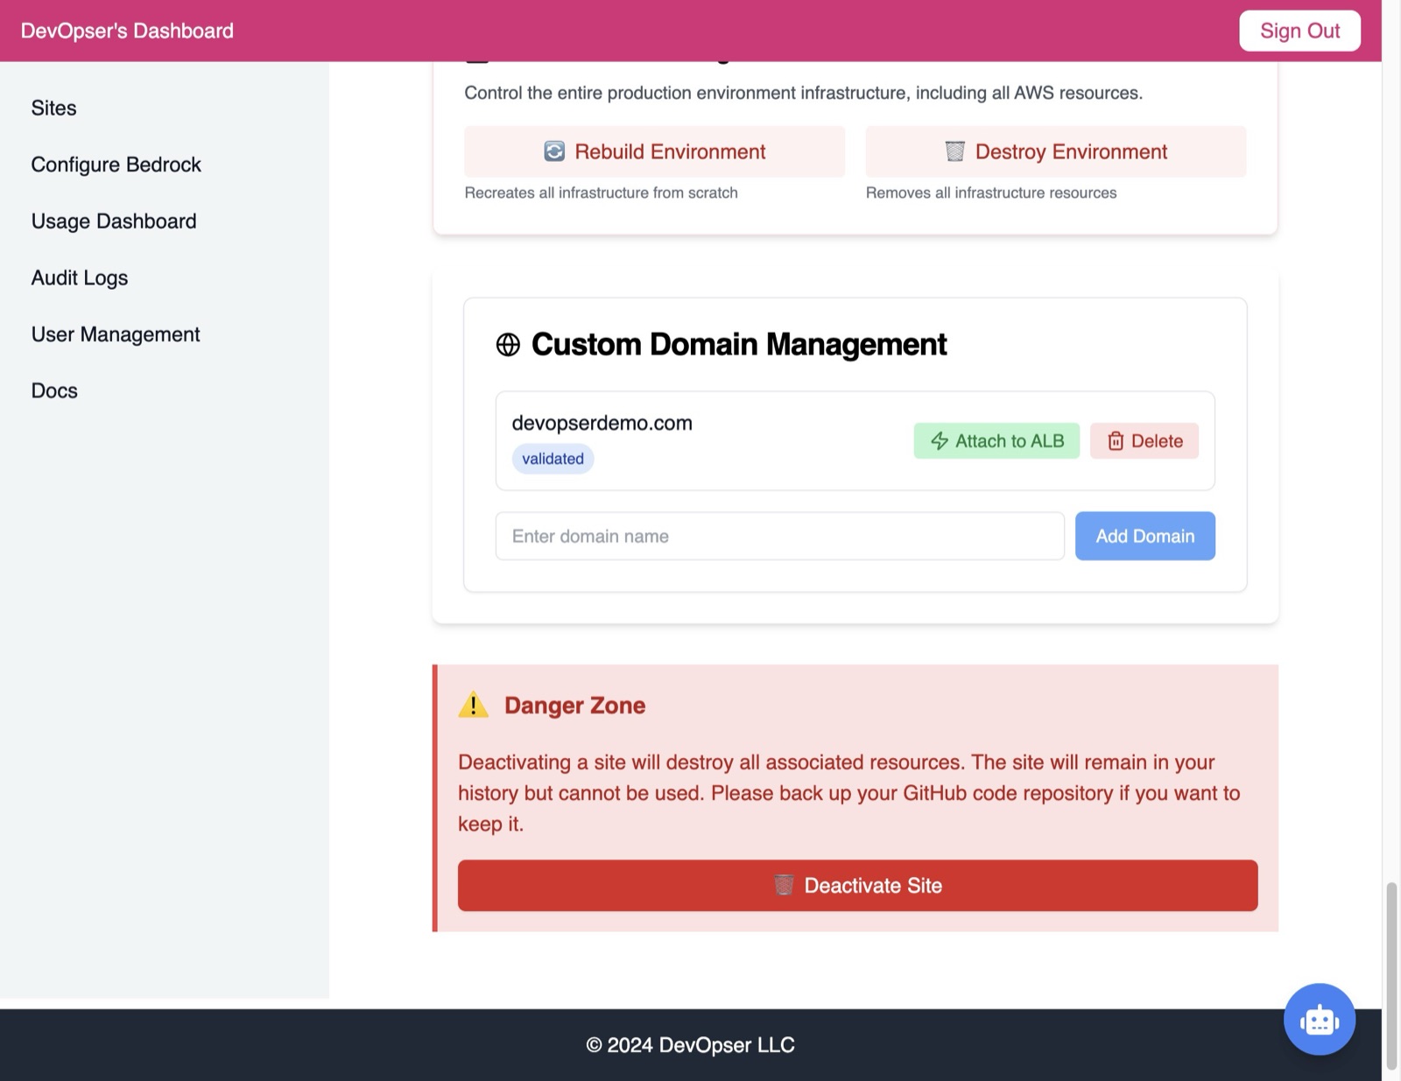Attach devopserdemo.com to ALB

(996, 441)
